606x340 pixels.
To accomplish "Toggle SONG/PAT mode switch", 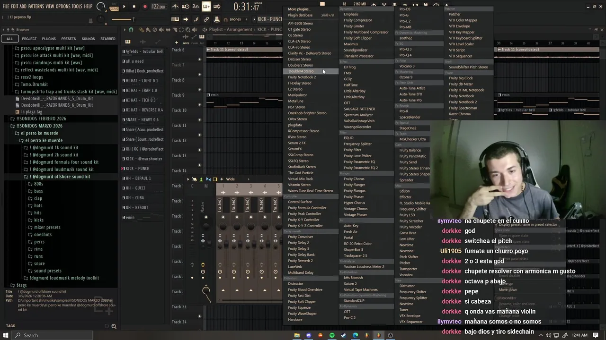I will 114,7.
